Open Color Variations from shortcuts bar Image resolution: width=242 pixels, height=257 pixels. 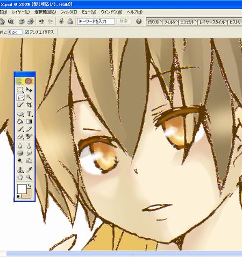point(70,21)
